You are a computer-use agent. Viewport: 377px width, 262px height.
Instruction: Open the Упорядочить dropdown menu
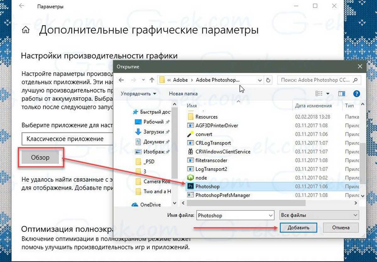coord(139,94)
